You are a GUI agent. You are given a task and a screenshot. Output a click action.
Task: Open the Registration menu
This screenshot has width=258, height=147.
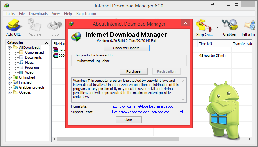[x=86, y=14]
